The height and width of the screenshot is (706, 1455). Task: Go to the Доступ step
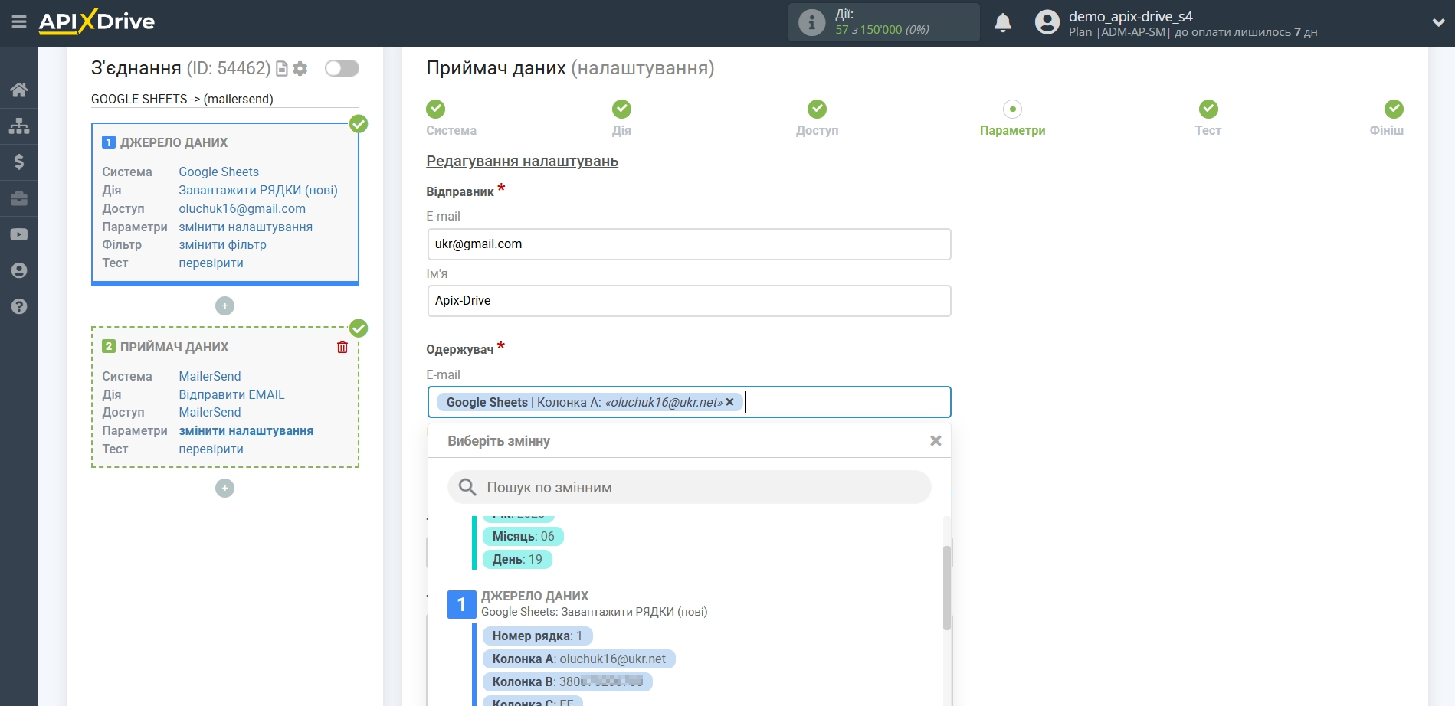[x=817, y=109]
